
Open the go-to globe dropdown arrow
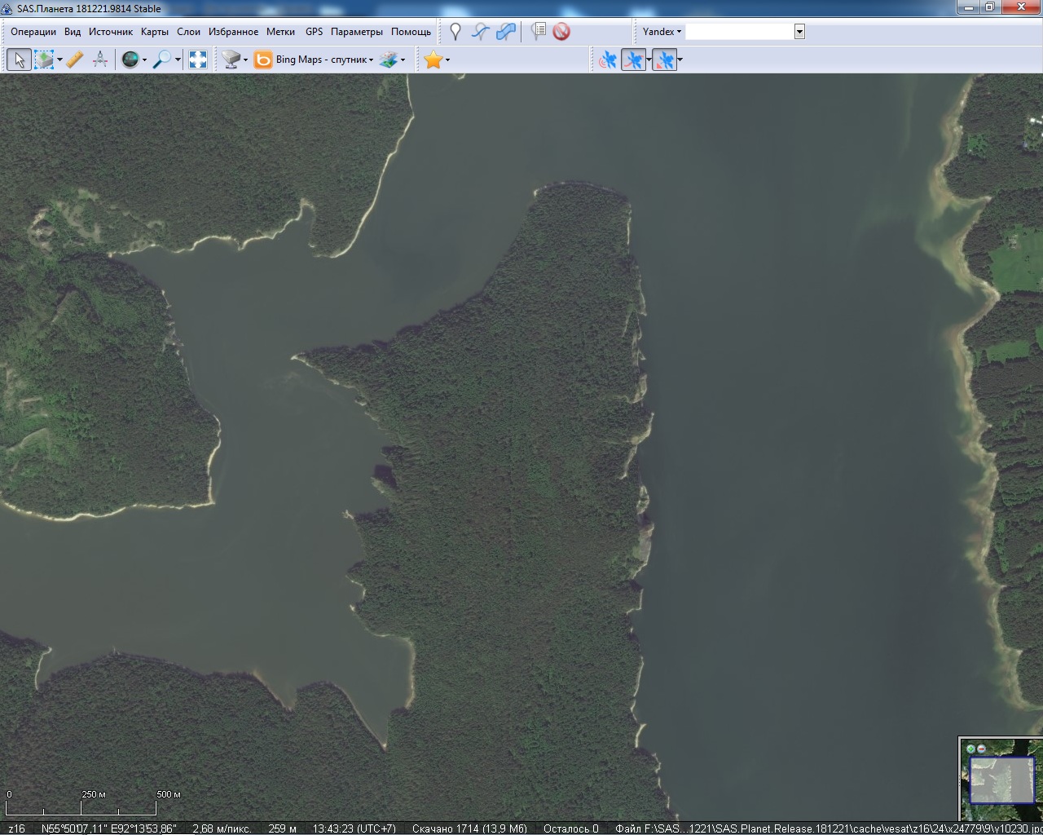coord(144,60)
